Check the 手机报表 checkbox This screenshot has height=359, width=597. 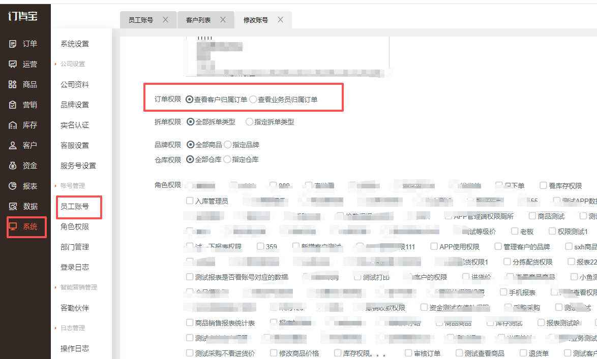point(503,291)
